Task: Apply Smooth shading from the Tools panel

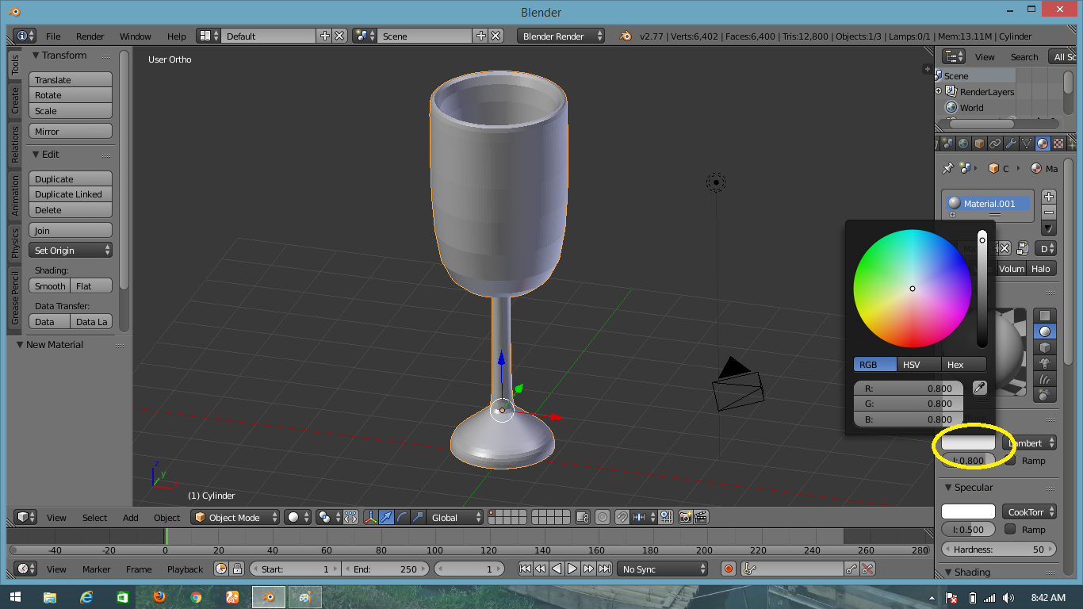Action: coord(49,285)
